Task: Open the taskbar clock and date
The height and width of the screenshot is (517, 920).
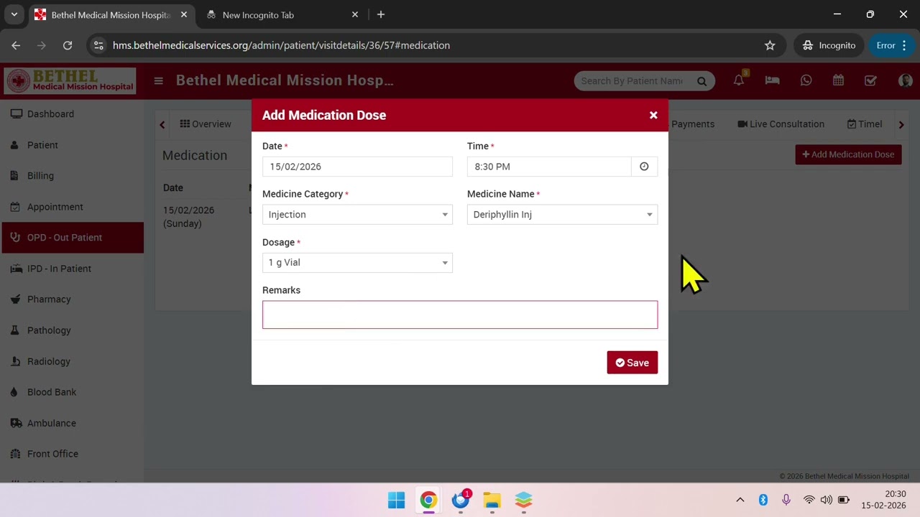Action: [x=884, y=500]
